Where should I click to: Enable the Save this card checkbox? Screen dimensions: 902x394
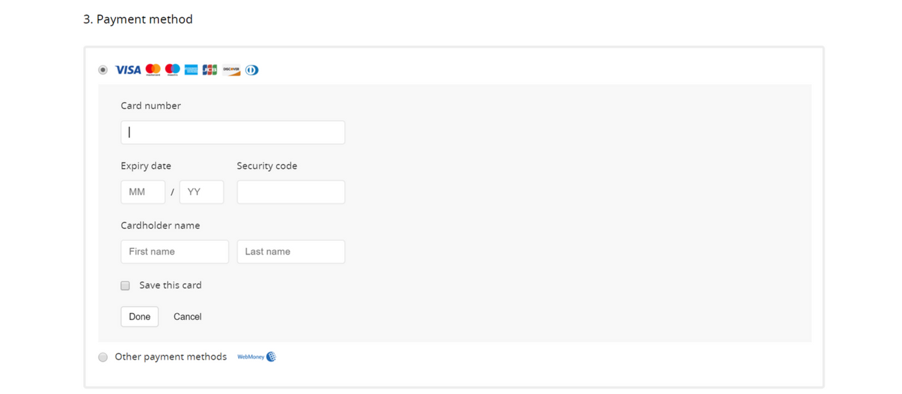[125, 286]
